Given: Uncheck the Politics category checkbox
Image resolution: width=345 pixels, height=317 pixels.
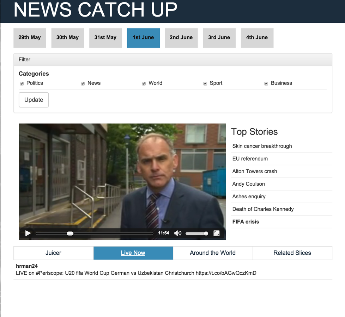Looking at the screenshot, I should [x=22, y=83].
